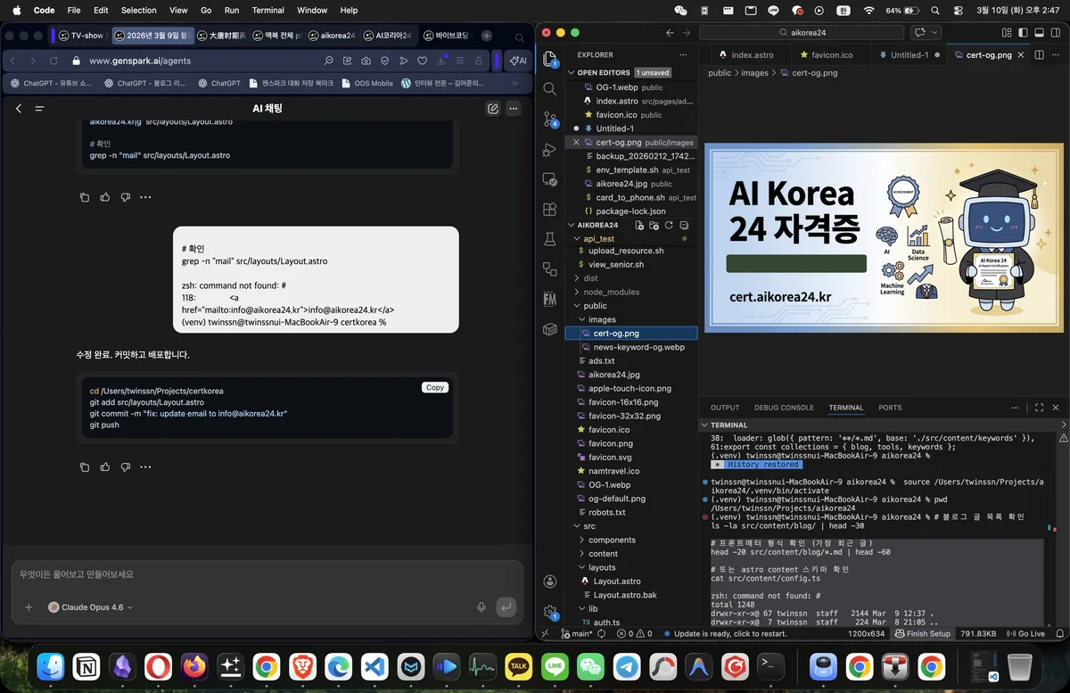This screenshot has width=1070, height=693.
Task: Open the ChatGPT bookmark in bookmarks bar
Action: click(x=218, y=83)
